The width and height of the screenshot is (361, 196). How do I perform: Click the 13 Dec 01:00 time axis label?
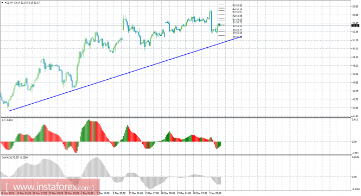point(136,193)
